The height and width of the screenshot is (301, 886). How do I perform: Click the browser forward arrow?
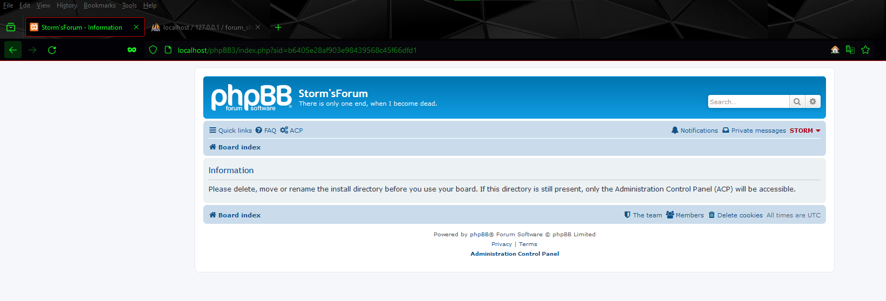(32, 50)
